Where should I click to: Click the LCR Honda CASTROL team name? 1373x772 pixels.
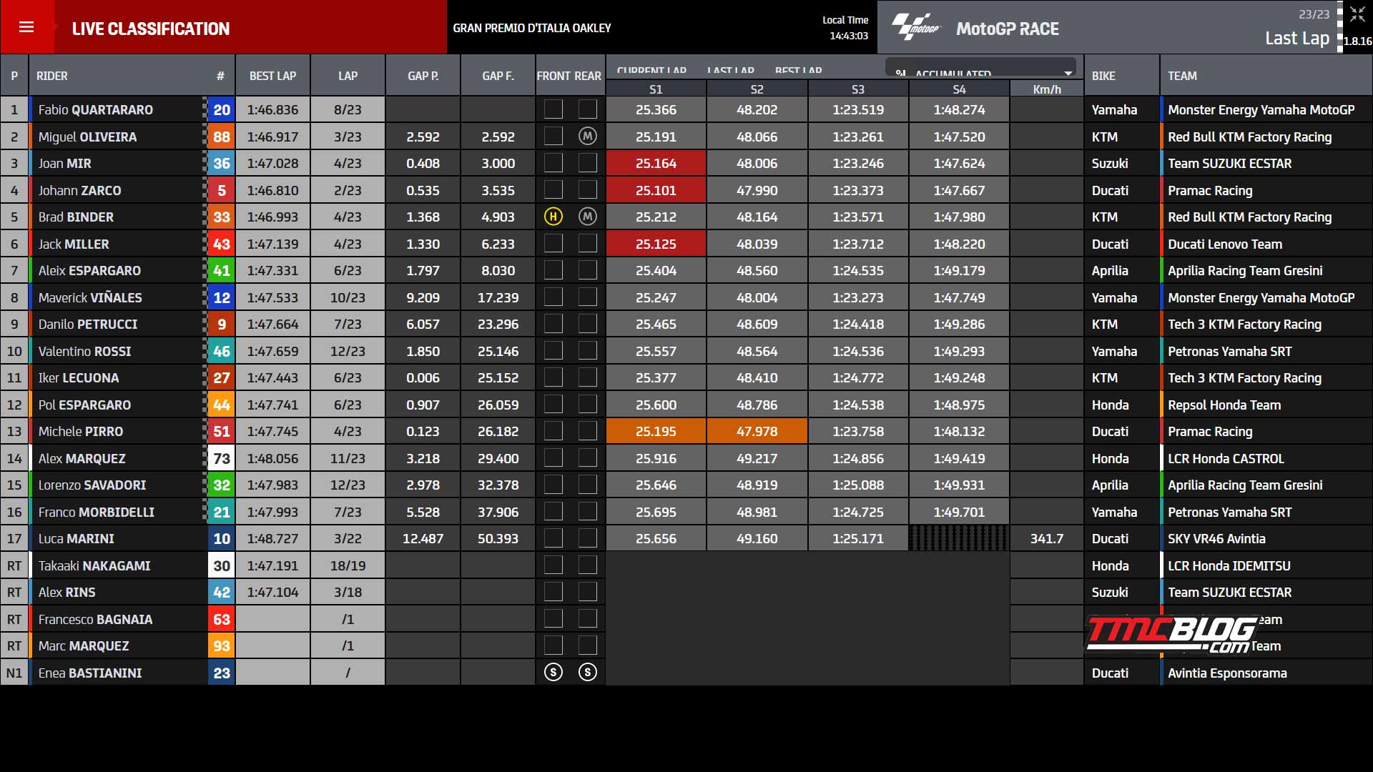pos(1226,458)
